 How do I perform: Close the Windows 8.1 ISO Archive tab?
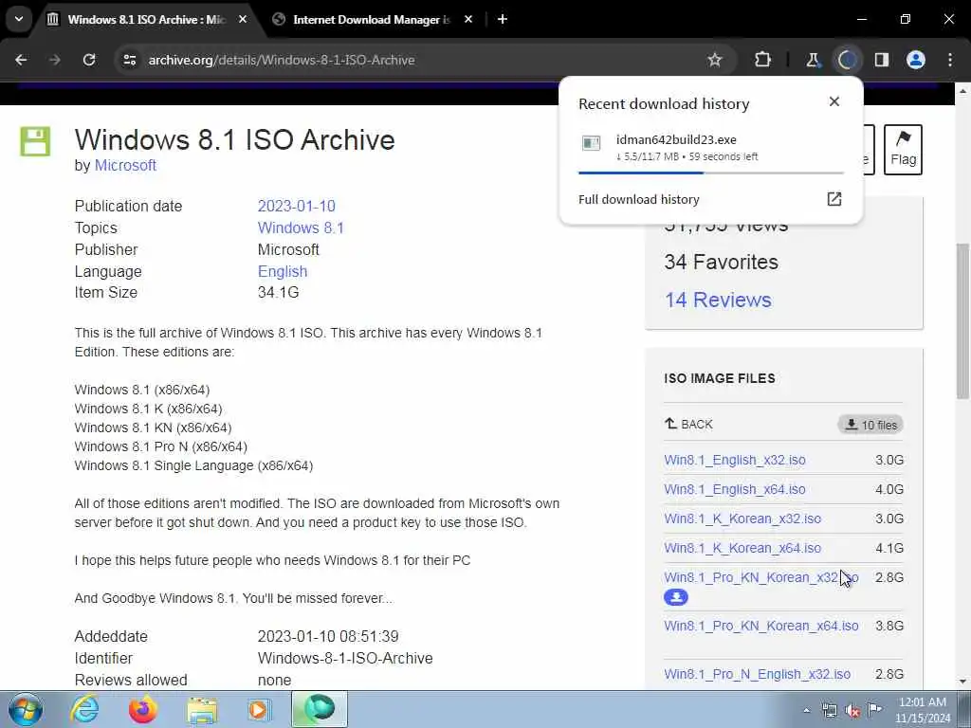243,20
